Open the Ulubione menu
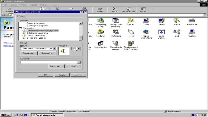The width and height of the screenshot is (208, 117). click(44, 5)
